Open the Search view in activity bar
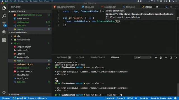The image size is (179, 100). point(4,16)
